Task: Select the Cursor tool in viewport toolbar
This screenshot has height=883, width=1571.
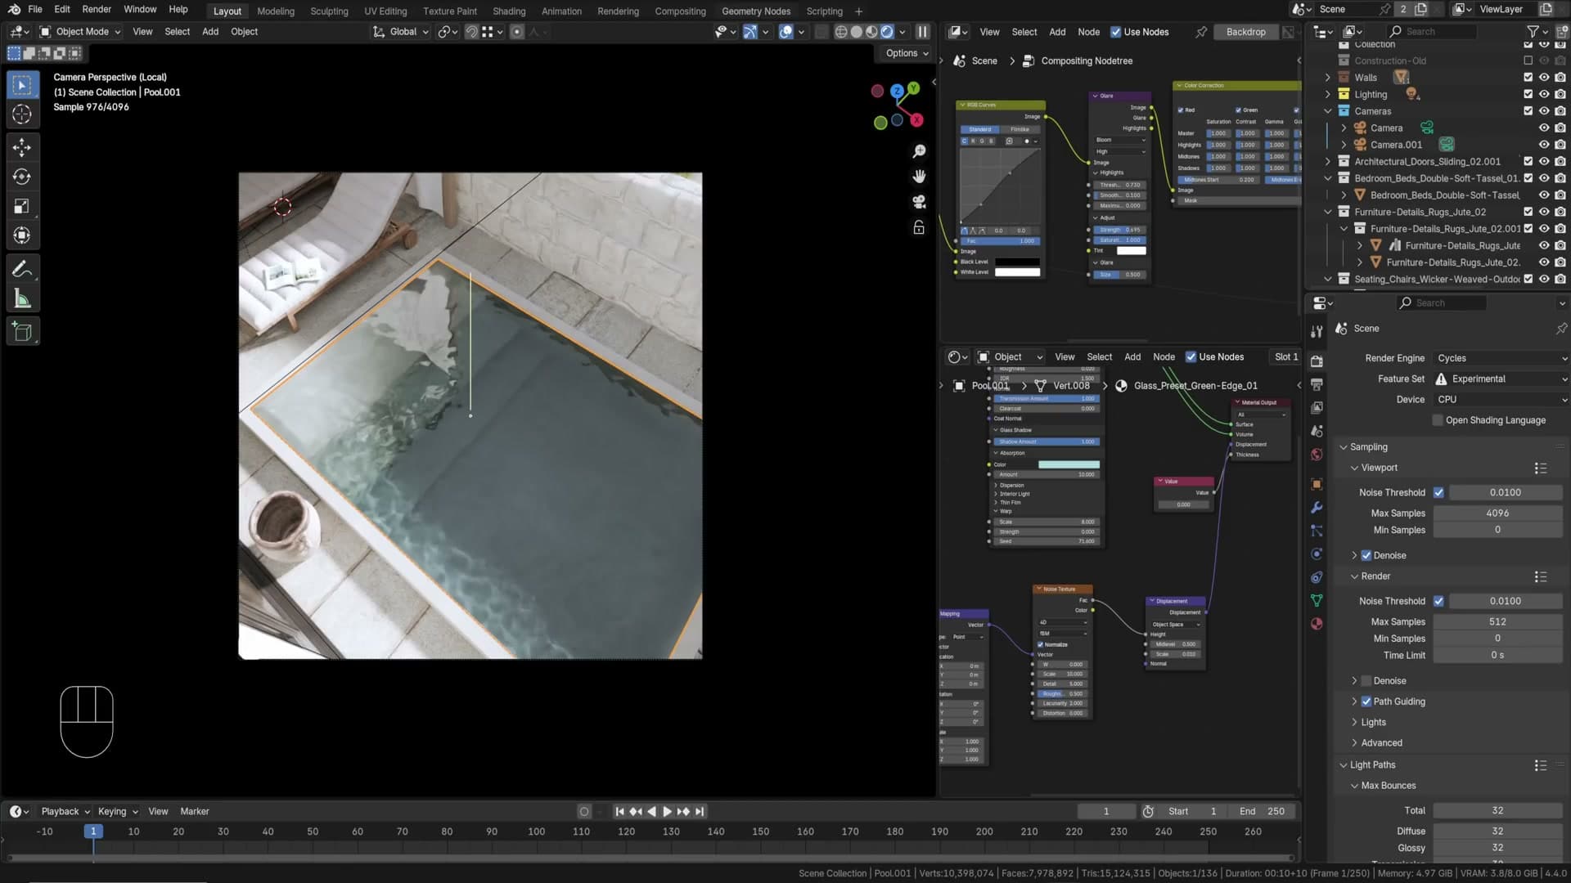Action: [22, 114]
